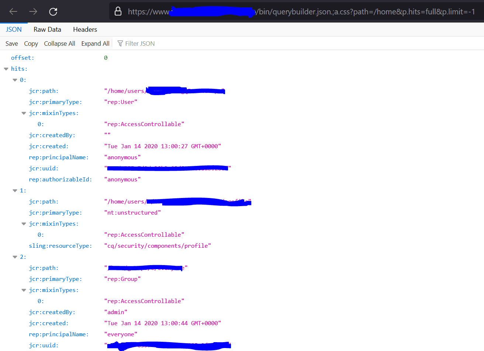
Task: Collapse jcr:mixinTypes under hit 1
Action: (24, 223)
